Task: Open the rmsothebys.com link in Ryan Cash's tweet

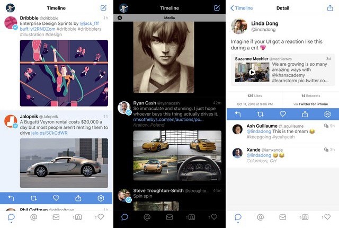Action: tap(168, 119)
